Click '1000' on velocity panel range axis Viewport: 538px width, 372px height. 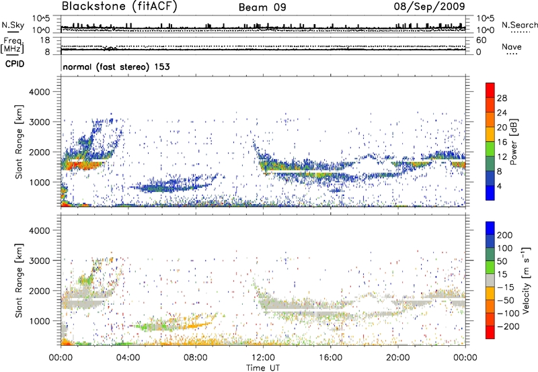[x=40, y=321]
